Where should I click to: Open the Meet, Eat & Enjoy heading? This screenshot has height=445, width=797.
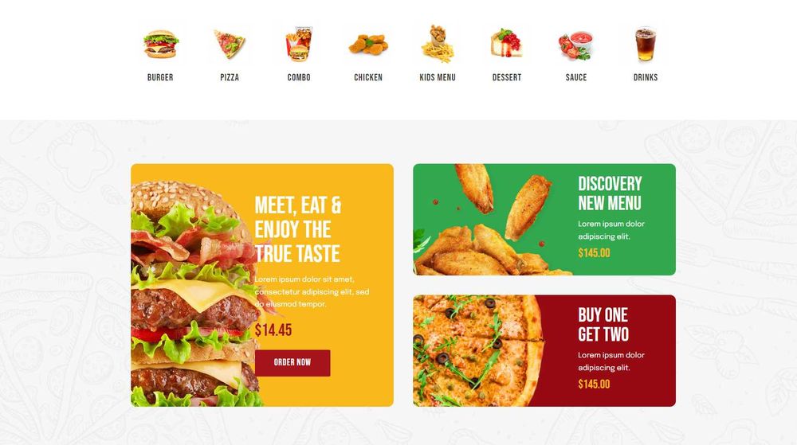(x=298, y=229)
